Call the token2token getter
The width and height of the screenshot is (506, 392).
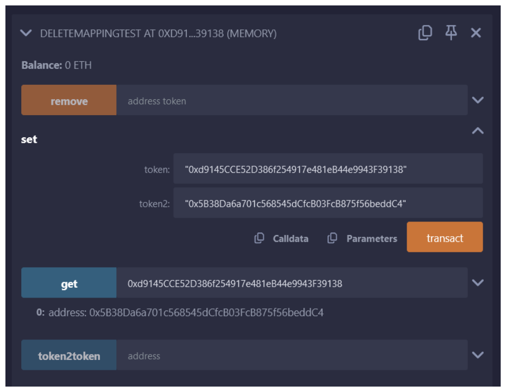(x=69, y=356)
